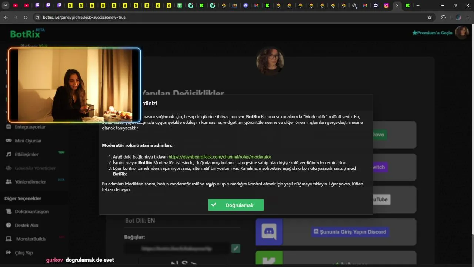Open Etkileşimler in the sidebar

point(27,154)
